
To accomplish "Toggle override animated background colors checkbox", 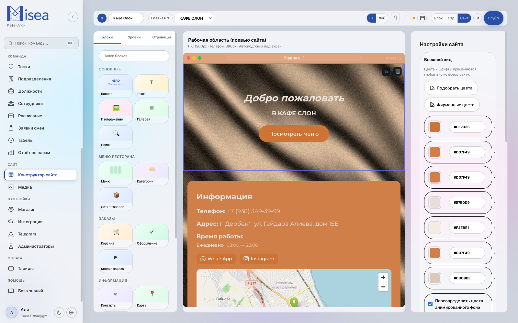I will coord(430,304).
